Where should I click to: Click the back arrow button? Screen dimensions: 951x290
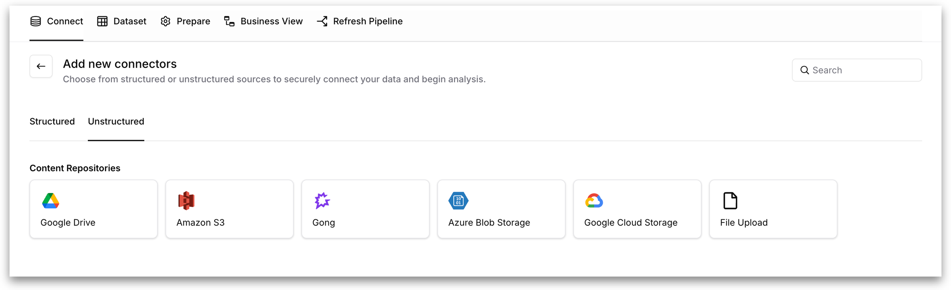(41, 66)
